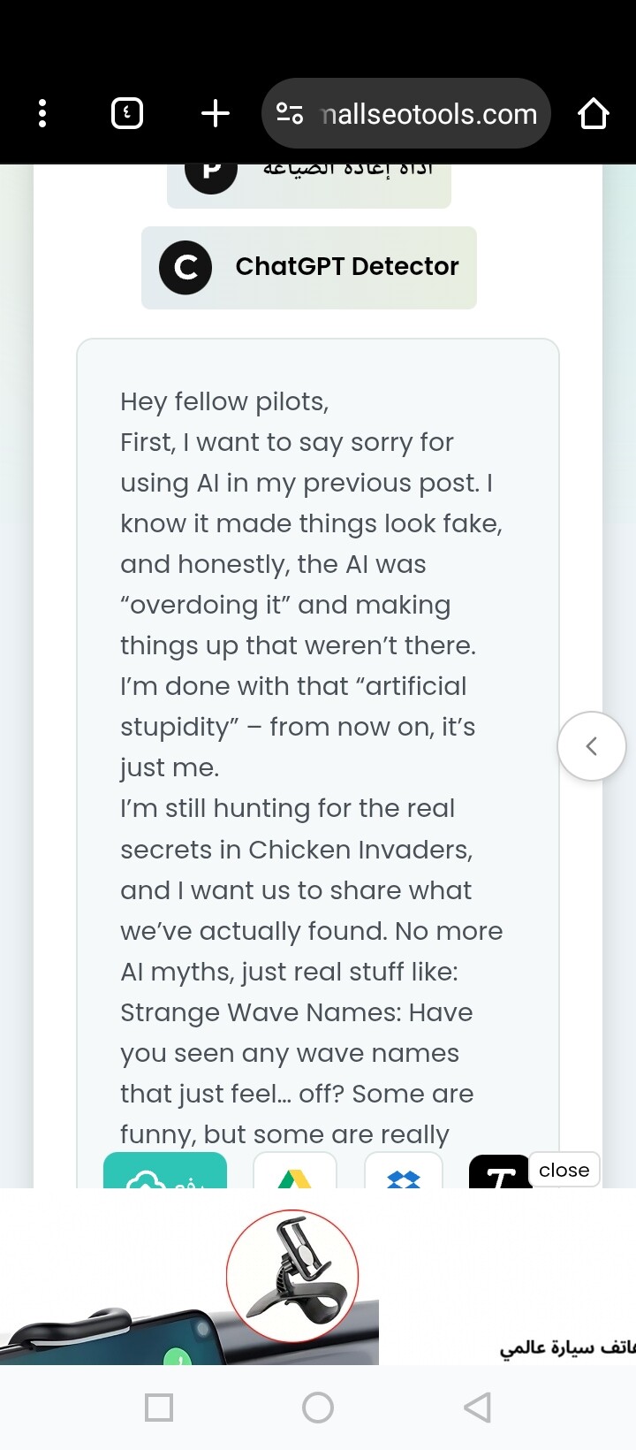Open a new tab with plus icon

tap(215, 113)
